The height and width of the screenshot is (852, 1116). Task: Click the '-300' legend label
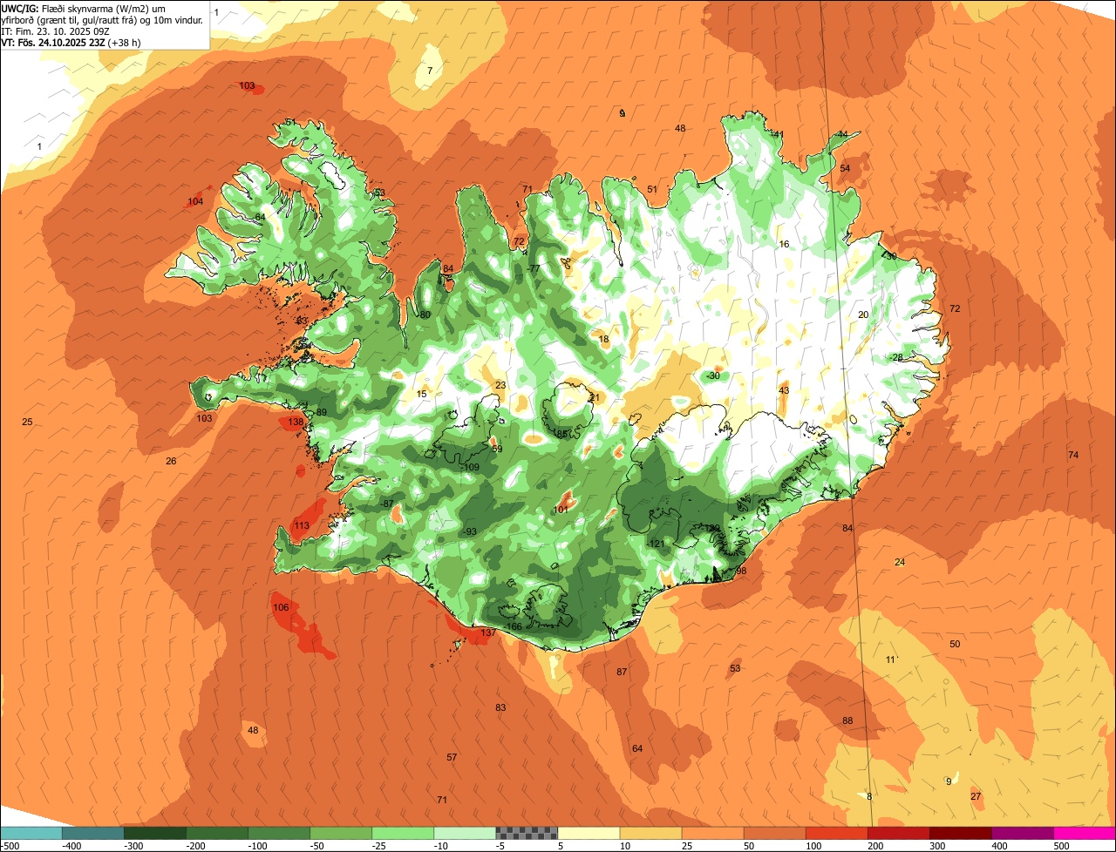click(x=133, y=846)
